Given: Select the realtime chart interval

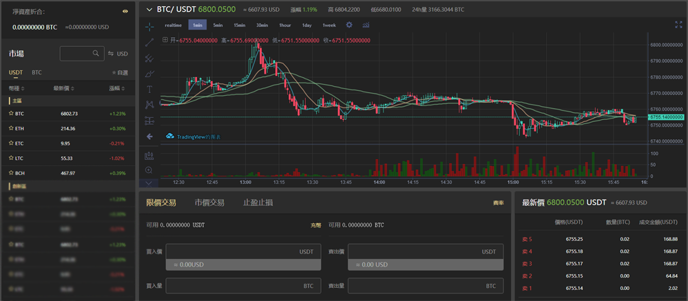Looking at the screenshot, I should 174,25.
